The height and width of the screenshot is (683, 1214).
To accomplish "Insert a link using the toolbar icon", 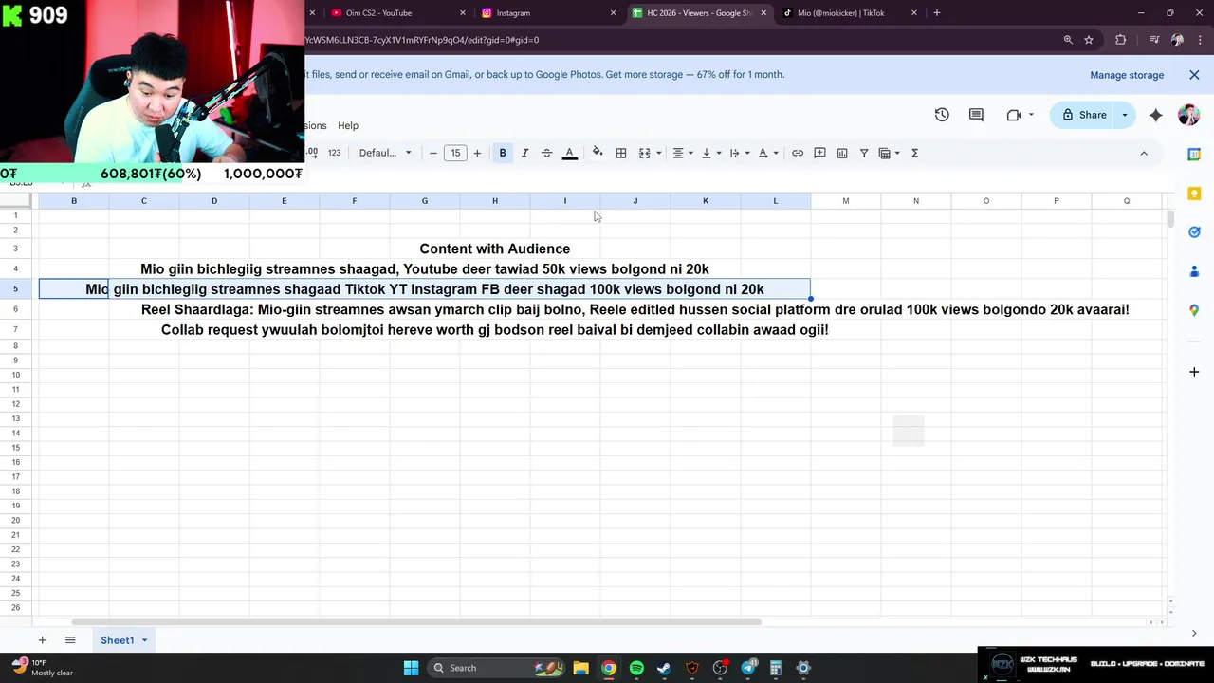I will pyautogui.click(x=798, y=153).
